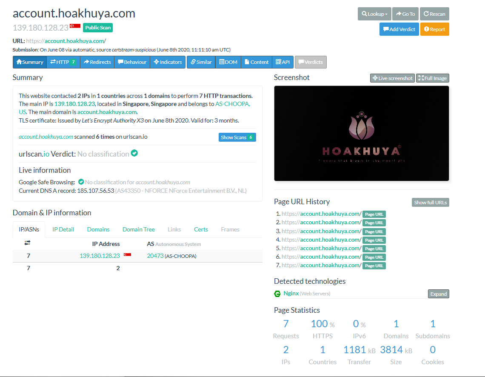
Task: Open the HTTP transactions tab
Action: [x=63, y=62]
